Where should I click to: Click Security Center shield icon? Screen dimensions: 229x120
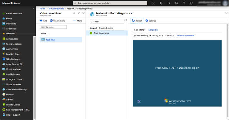(x=4, y=105)
